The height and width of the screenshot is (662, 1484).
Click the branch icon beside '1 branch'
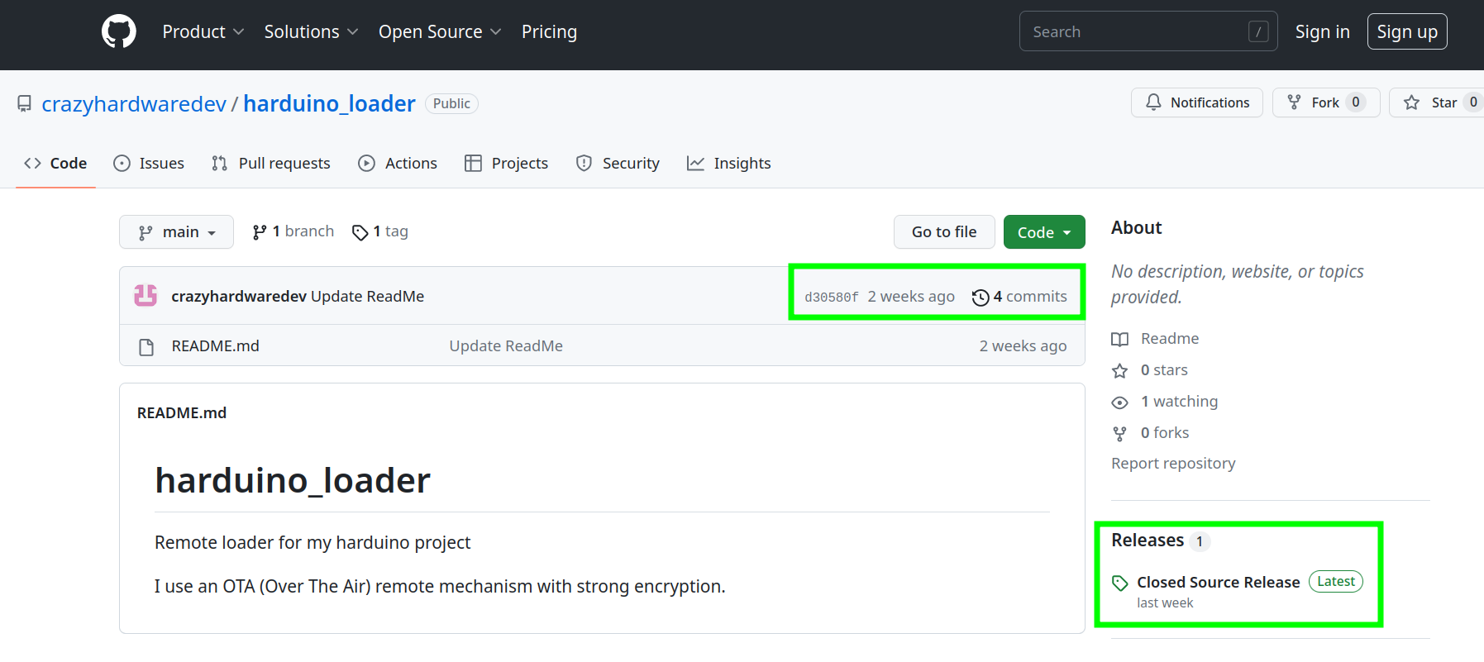[260, 232]
